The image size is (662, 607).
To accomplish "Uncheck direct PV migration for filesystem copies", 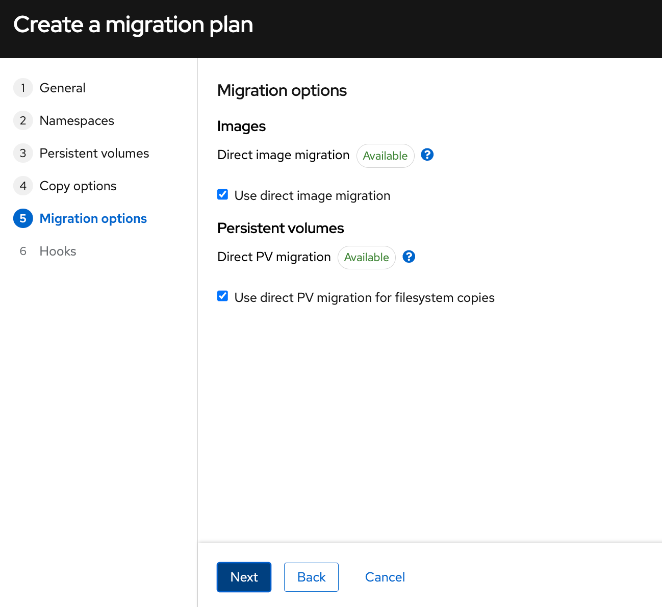I will point(223,296).
